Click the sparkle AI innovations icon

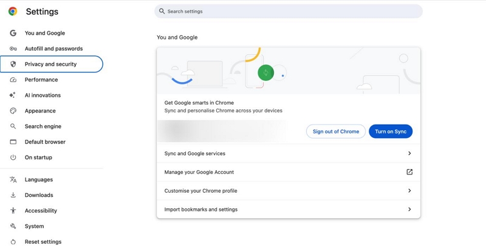12,95
